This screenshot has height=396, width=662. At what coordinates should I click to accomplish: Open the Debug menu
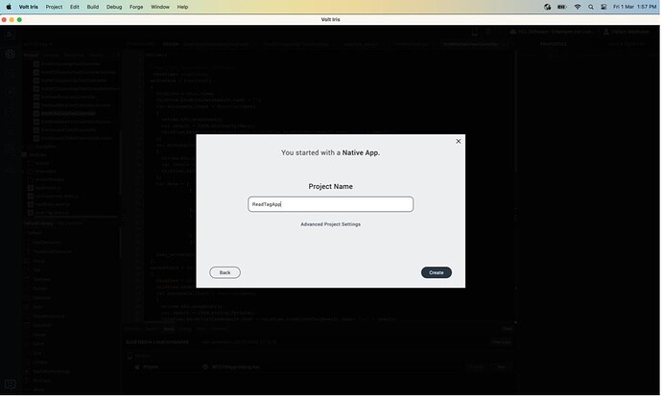tap(114, 7)
